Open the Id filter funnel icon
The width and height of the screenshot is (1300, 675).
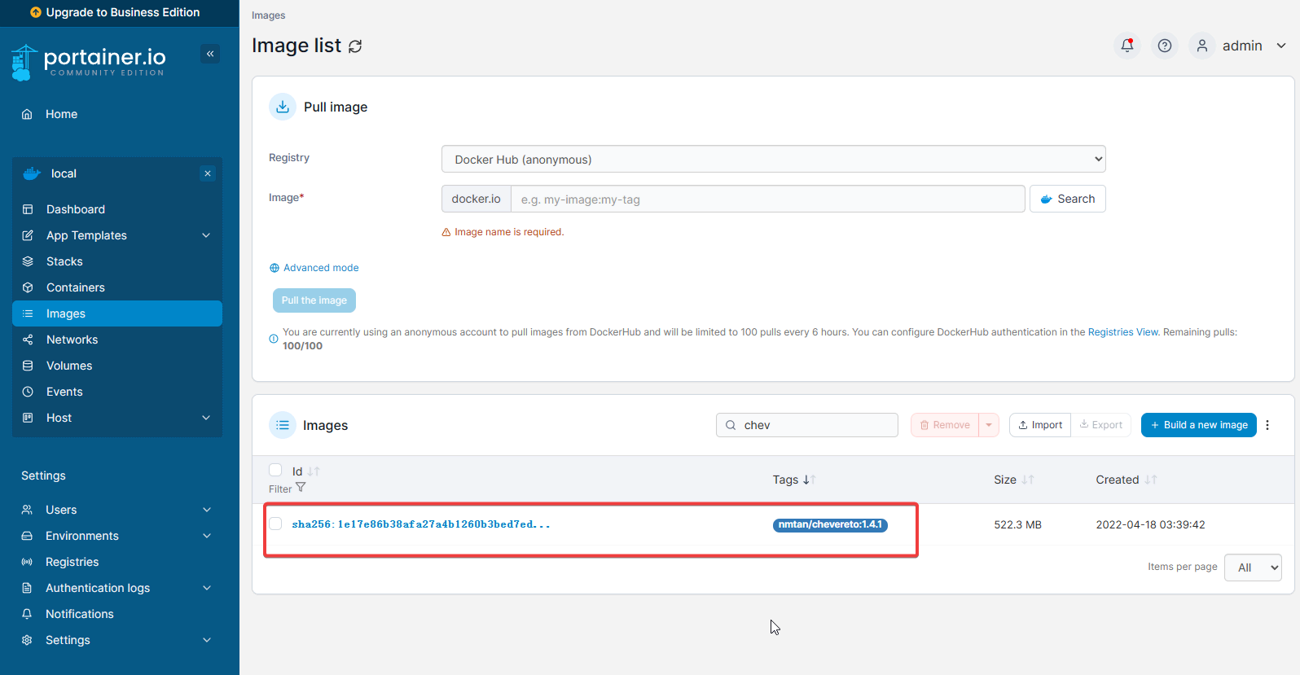pos(301,488)
